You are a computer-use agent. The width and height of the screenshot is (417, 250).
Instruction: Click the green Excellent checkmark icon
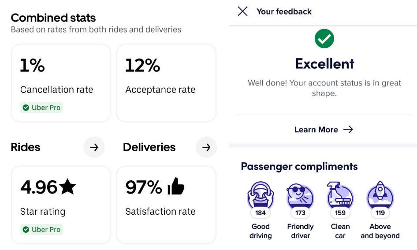click(324, 39)
